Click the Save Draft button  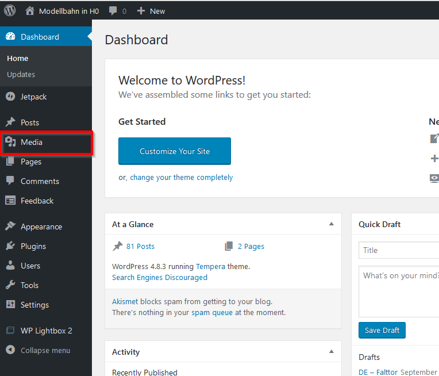382,331
